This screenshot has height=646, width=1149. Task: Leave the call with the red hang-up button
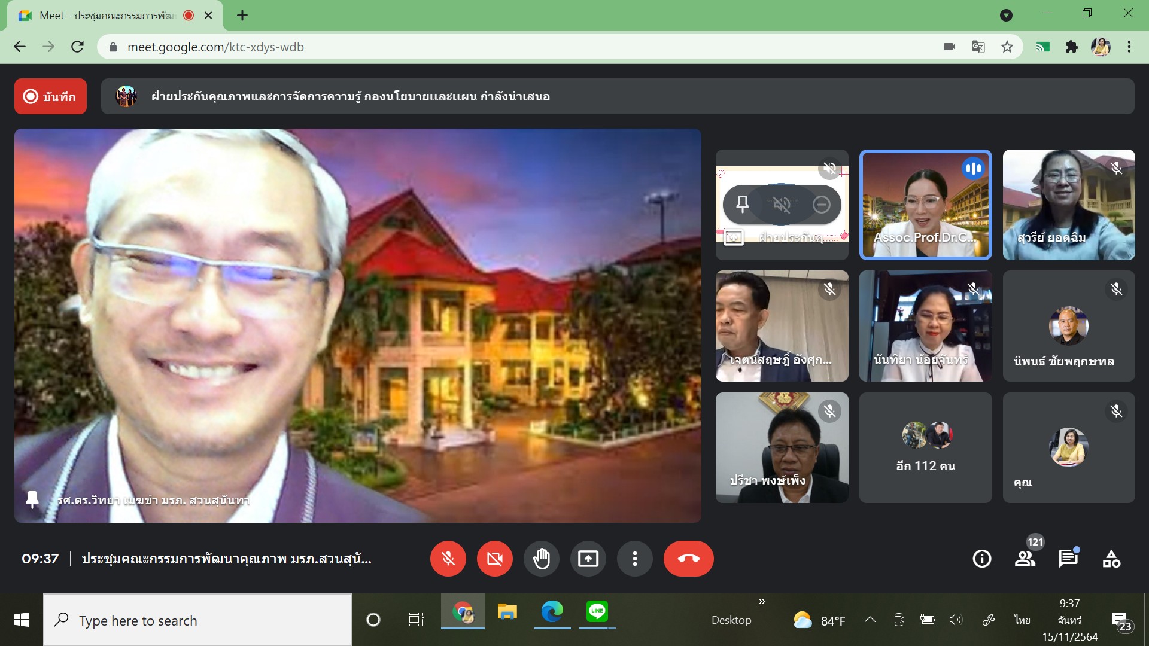click(x=688, y=559)
